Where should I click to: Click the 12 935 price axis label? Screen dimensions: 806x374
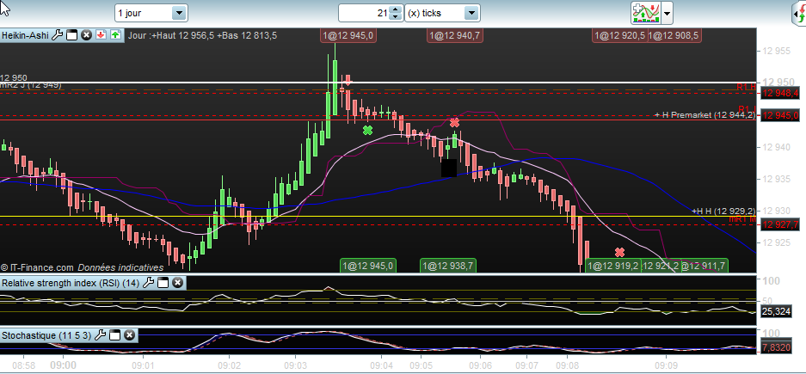(x=777, y=179)
